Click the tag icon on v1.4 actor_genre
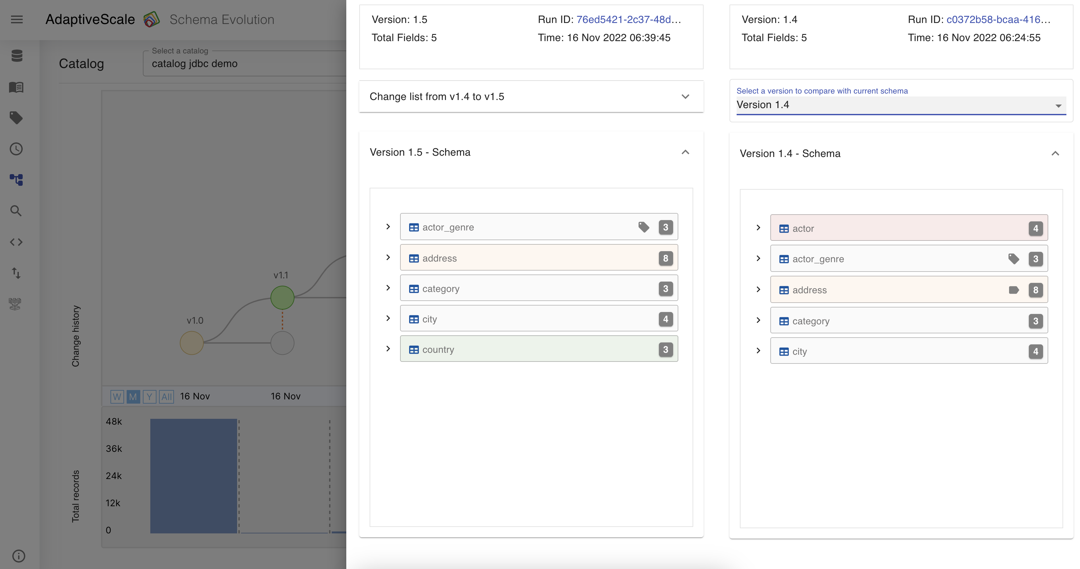This screenshot has height=569, width=1080. pyautogui.click(x=1013, y=259)
